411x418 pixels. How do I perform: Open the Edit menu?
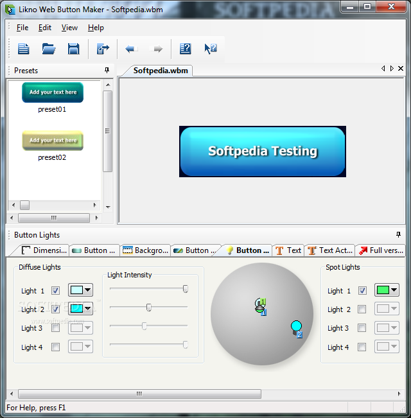click(45, 28)
